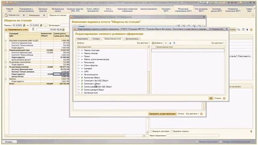Click calculator icon in the sum field

pos(63,29)
